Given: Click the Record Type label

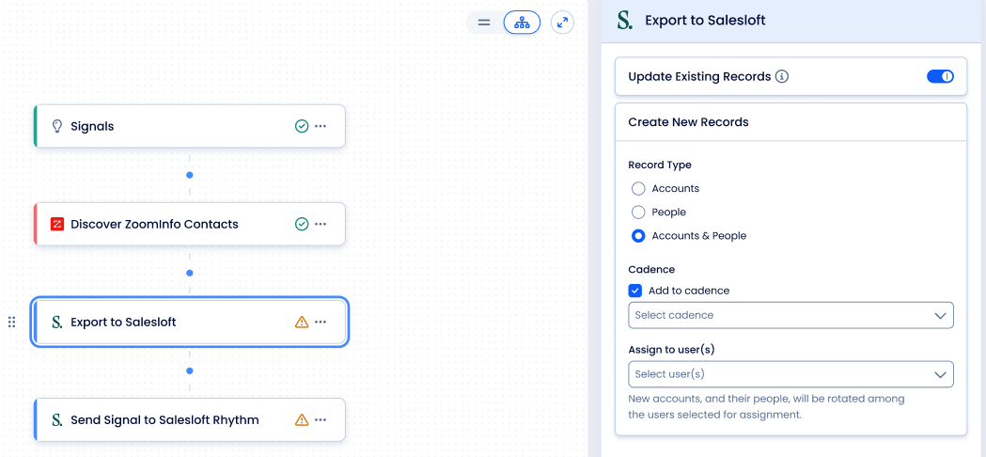Looking at the screenshot, I should point(660,165).
